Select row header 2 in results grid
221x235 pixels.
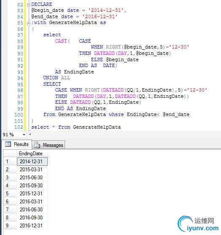(10, 170)
